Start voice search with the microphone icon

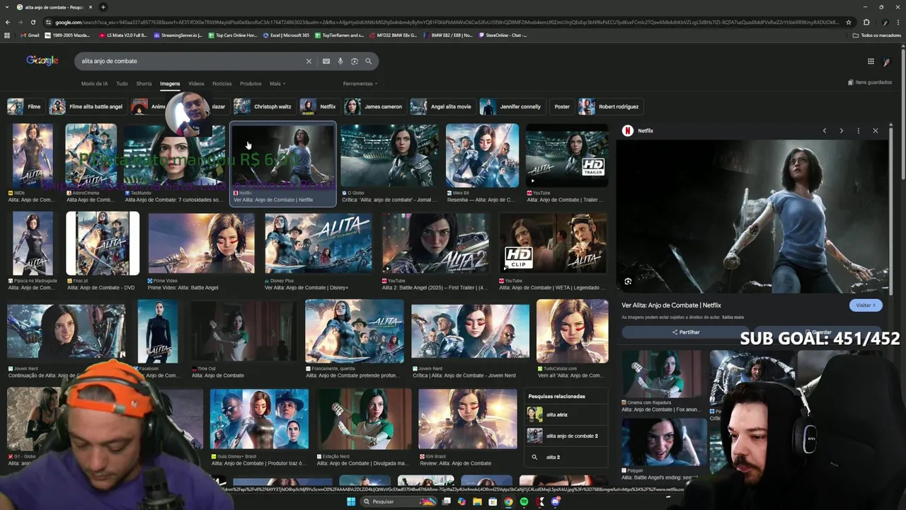340,61
